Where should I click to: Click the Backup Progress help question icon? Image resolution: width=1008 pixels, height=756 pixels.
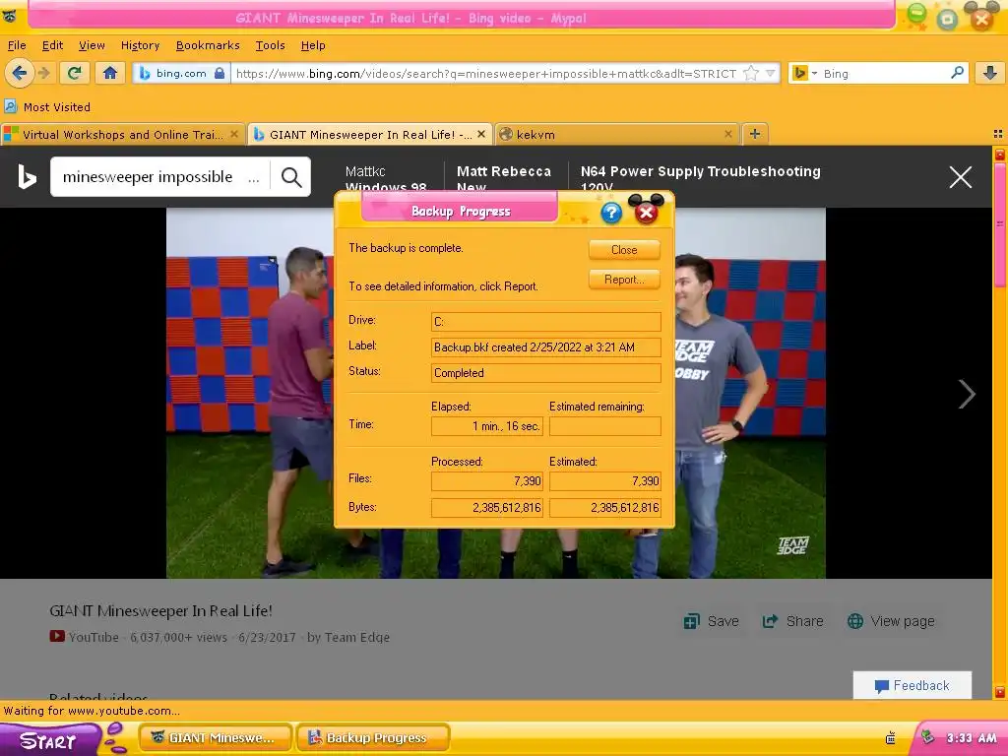tap(611, 213)
